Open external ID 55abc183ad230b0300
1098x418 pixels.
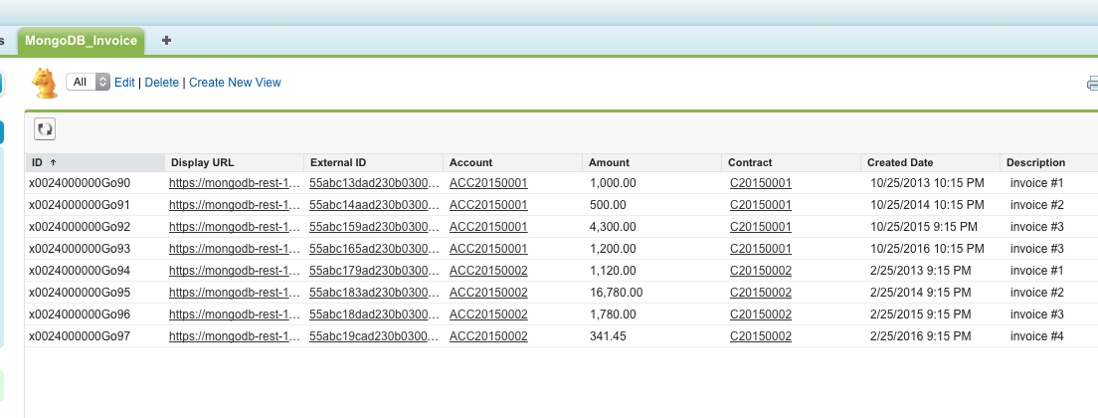tap(374, 293)
